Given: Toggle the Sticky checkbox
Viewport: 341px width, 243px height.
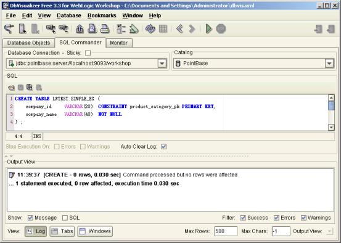Looking at the screenshot, I should (x=88, y=53).
